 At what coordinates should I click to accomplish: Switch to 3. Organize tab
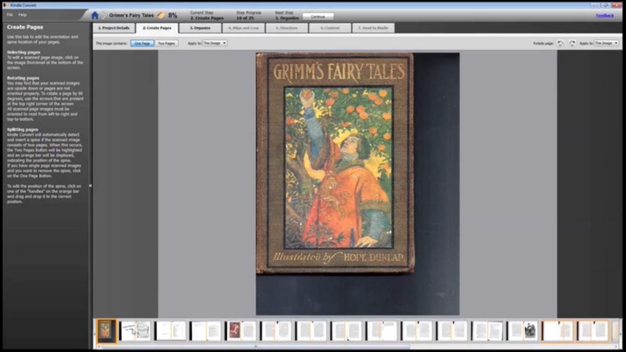click(200, 28)
